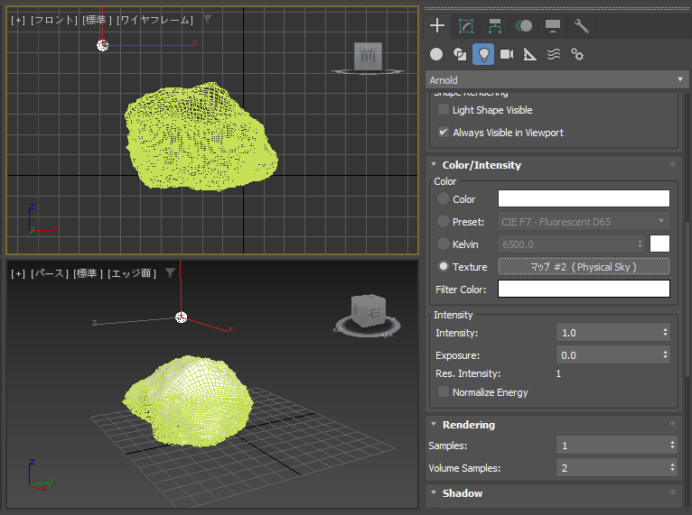Click the Volume Samples value field
Screen dimensions: 692x515
(x=612, y=468)
